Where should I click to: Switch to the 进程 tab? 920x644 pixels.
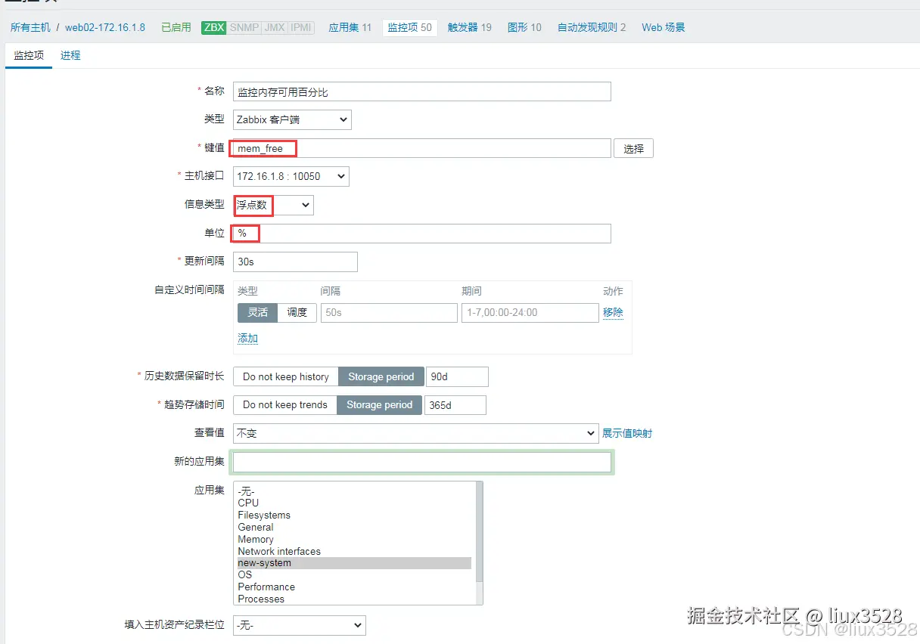tap(70, 54)
